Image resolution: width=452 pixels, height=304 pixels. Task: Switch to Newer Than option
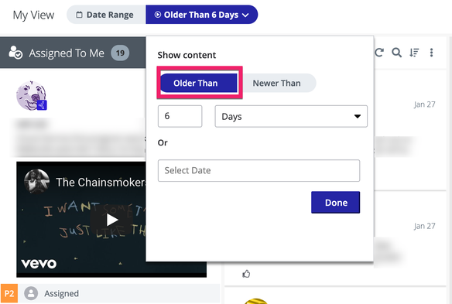[x=277, y=83]
